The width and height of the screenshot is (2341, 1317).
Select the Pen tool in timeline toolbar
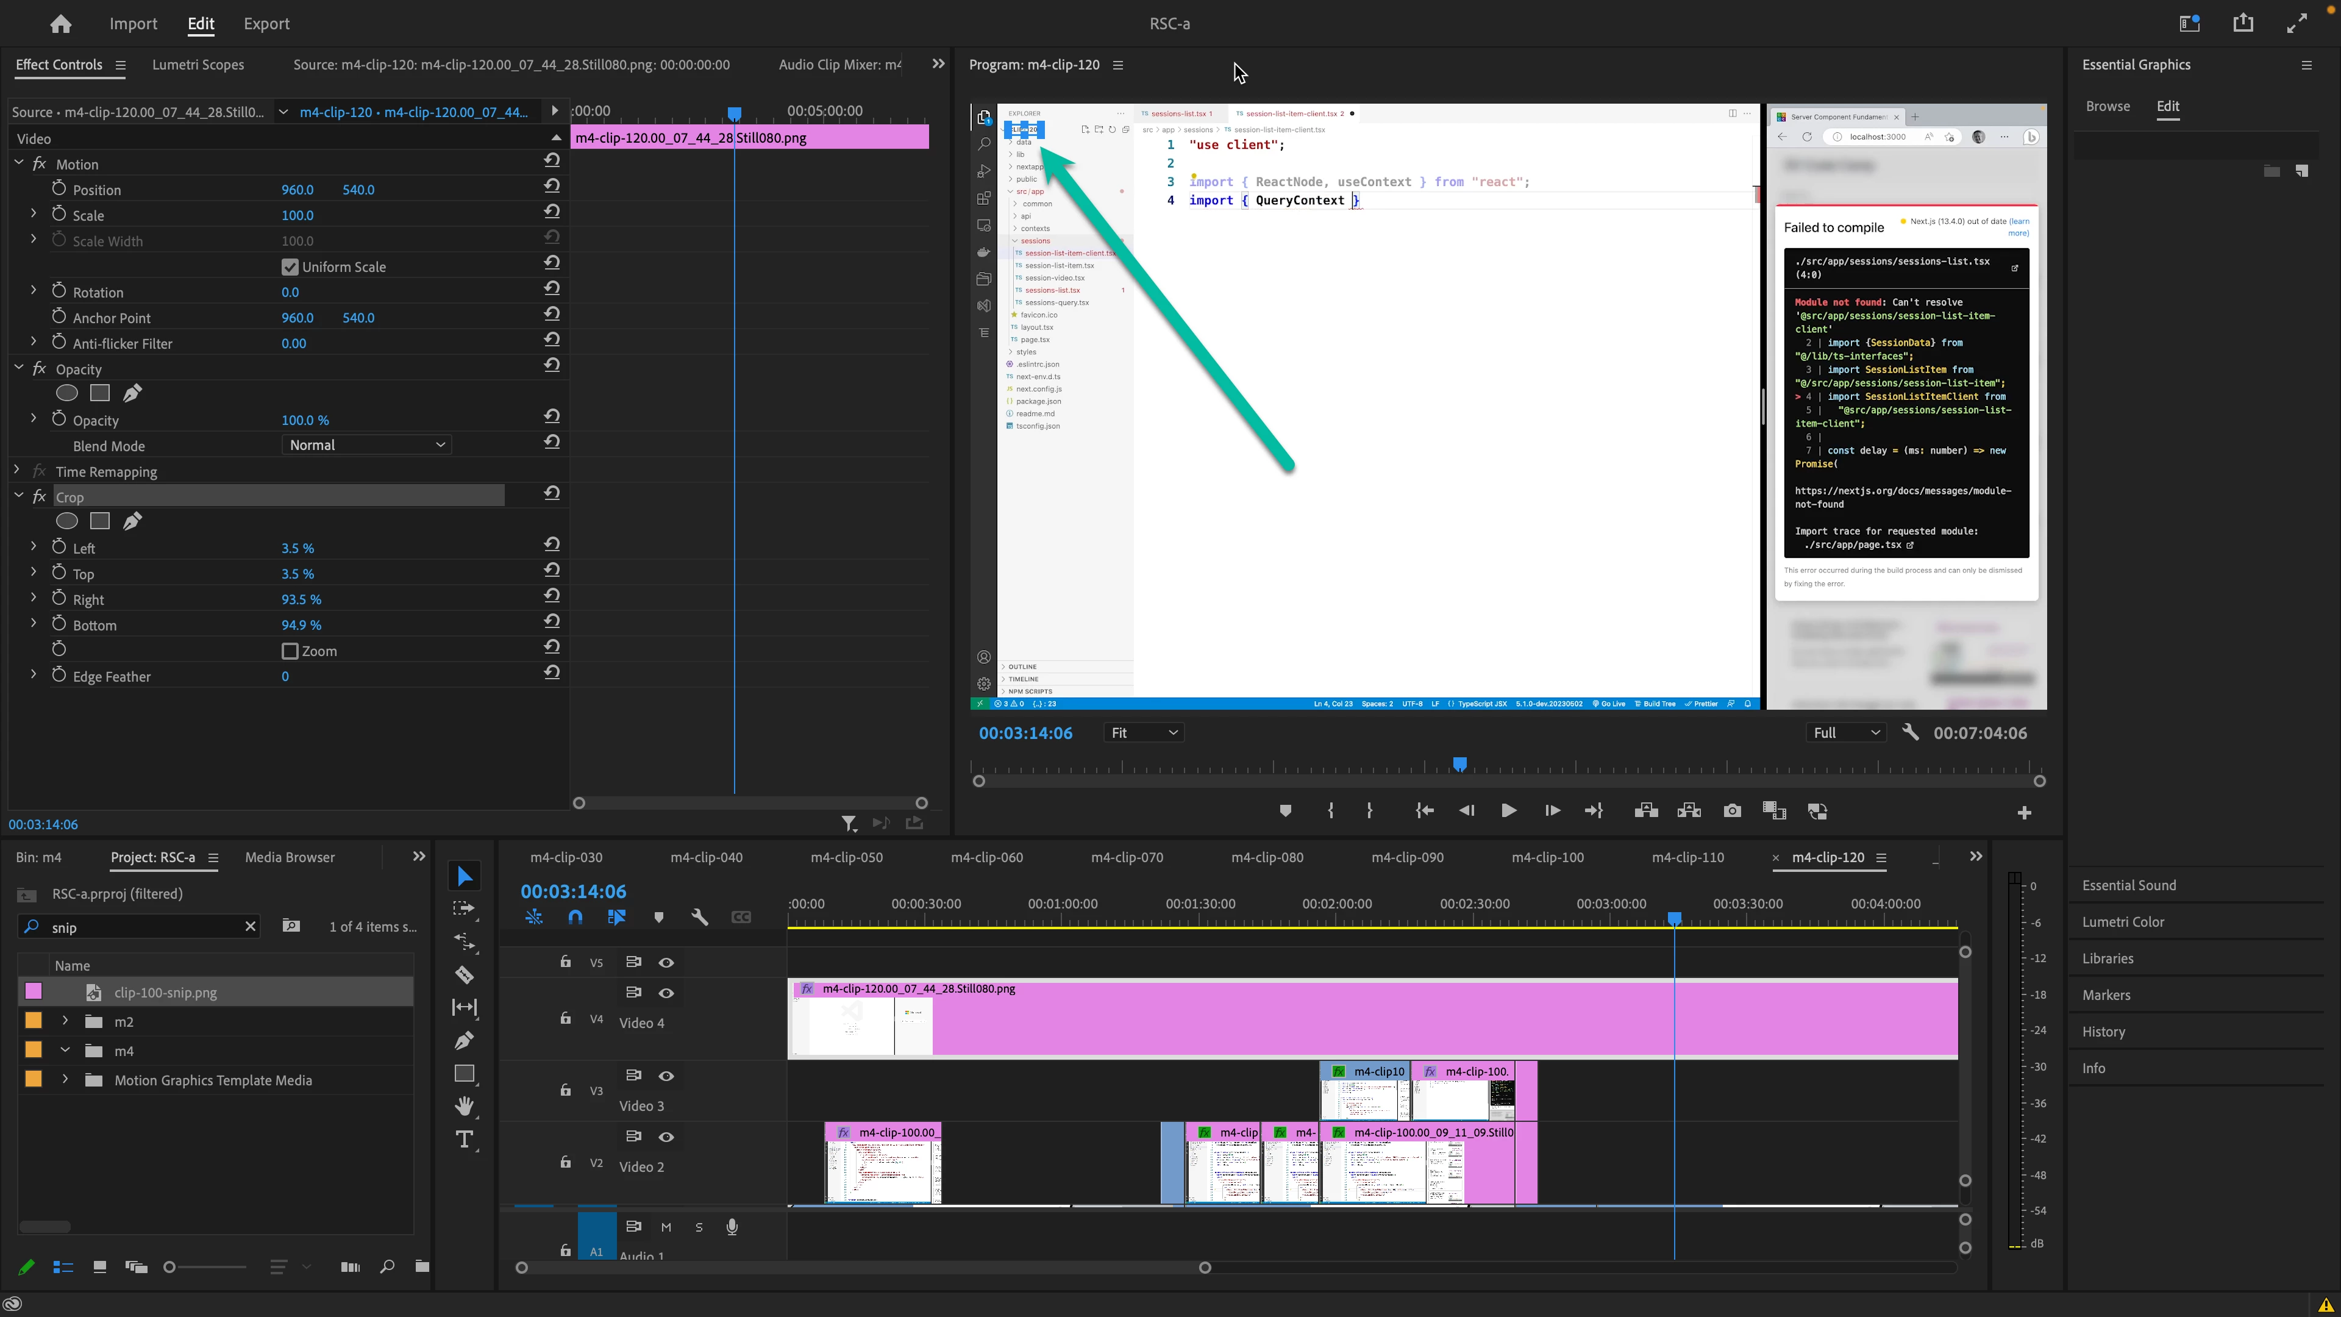click(465, 1041)
